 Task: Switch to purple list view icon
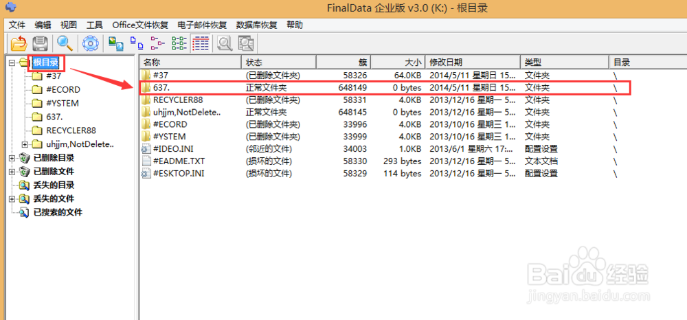pos(158,43)
